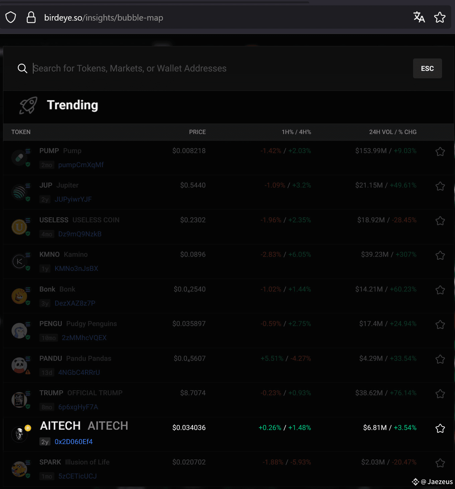Screen dimensions: 455x489
Task: Open the 4NGbC4RRrU address link
Action: (x=79, y=373)
